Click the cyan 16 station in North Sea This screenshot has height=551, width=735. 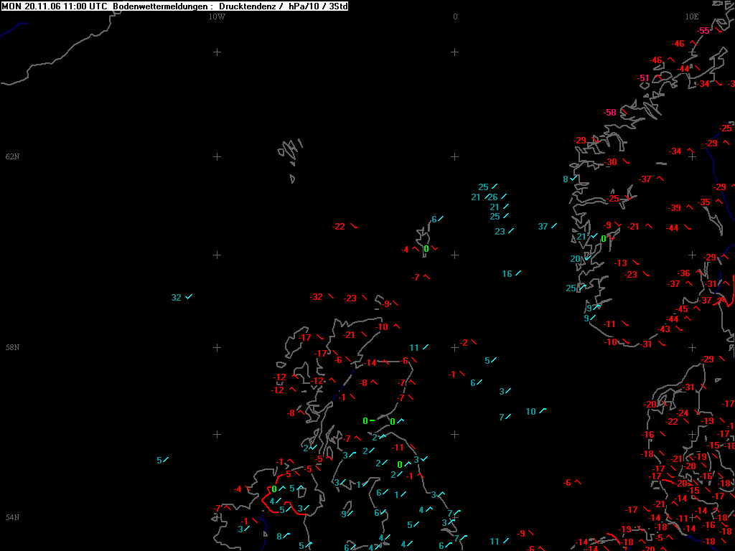click(507, 274)
